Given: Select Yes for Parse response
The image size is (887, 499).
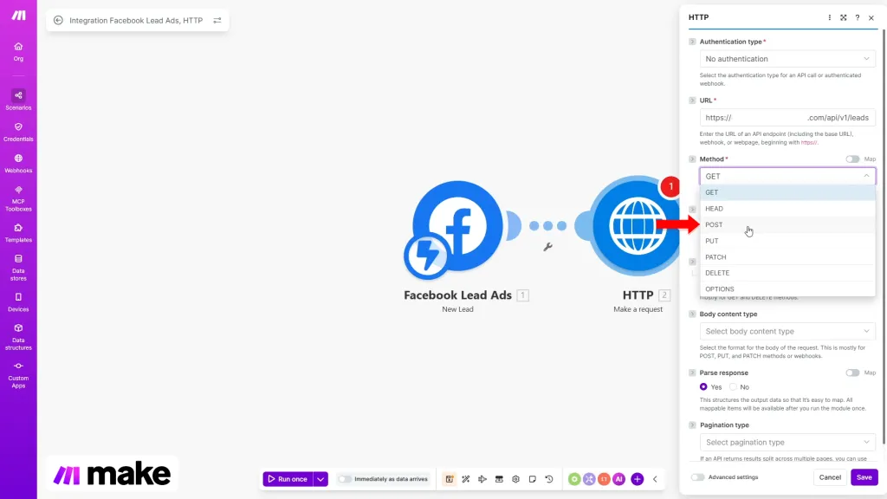Looking at the screenshot, I should coord(703,387).
